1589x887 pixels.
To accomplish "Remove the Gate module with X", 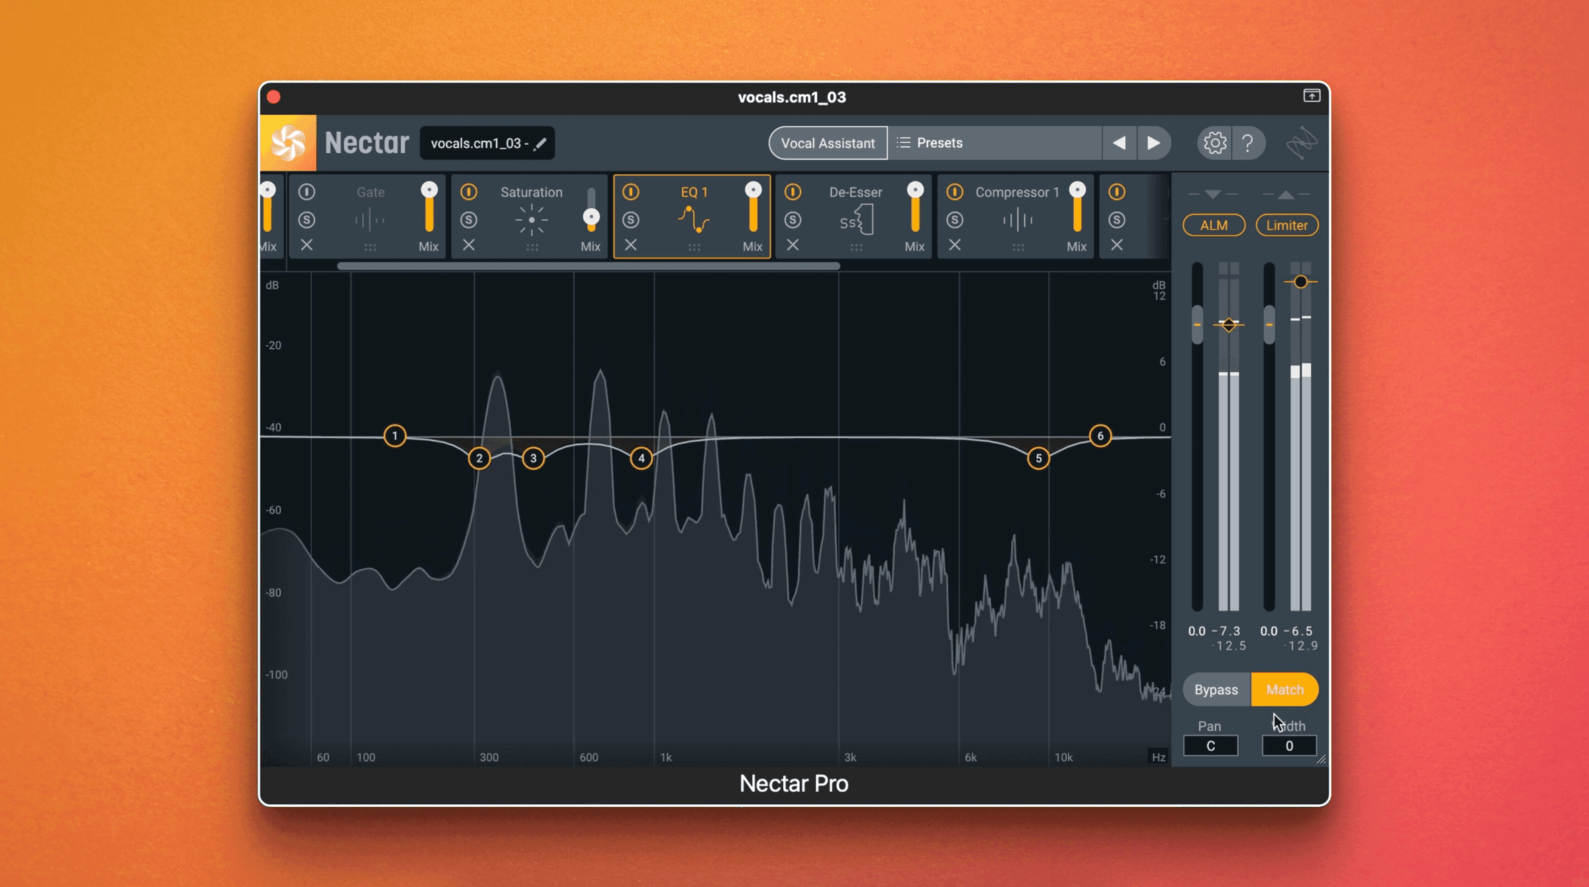I will pos(307,245).
